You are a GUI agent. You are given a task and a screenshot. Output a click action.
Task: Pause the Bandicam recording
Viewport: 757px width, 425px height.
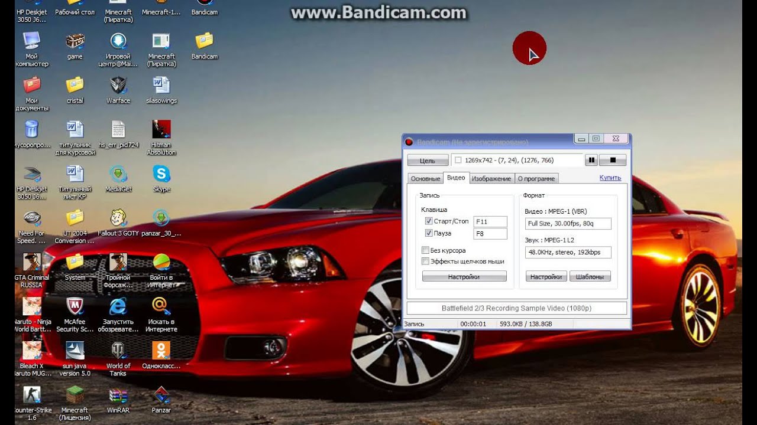pos(591,160)
